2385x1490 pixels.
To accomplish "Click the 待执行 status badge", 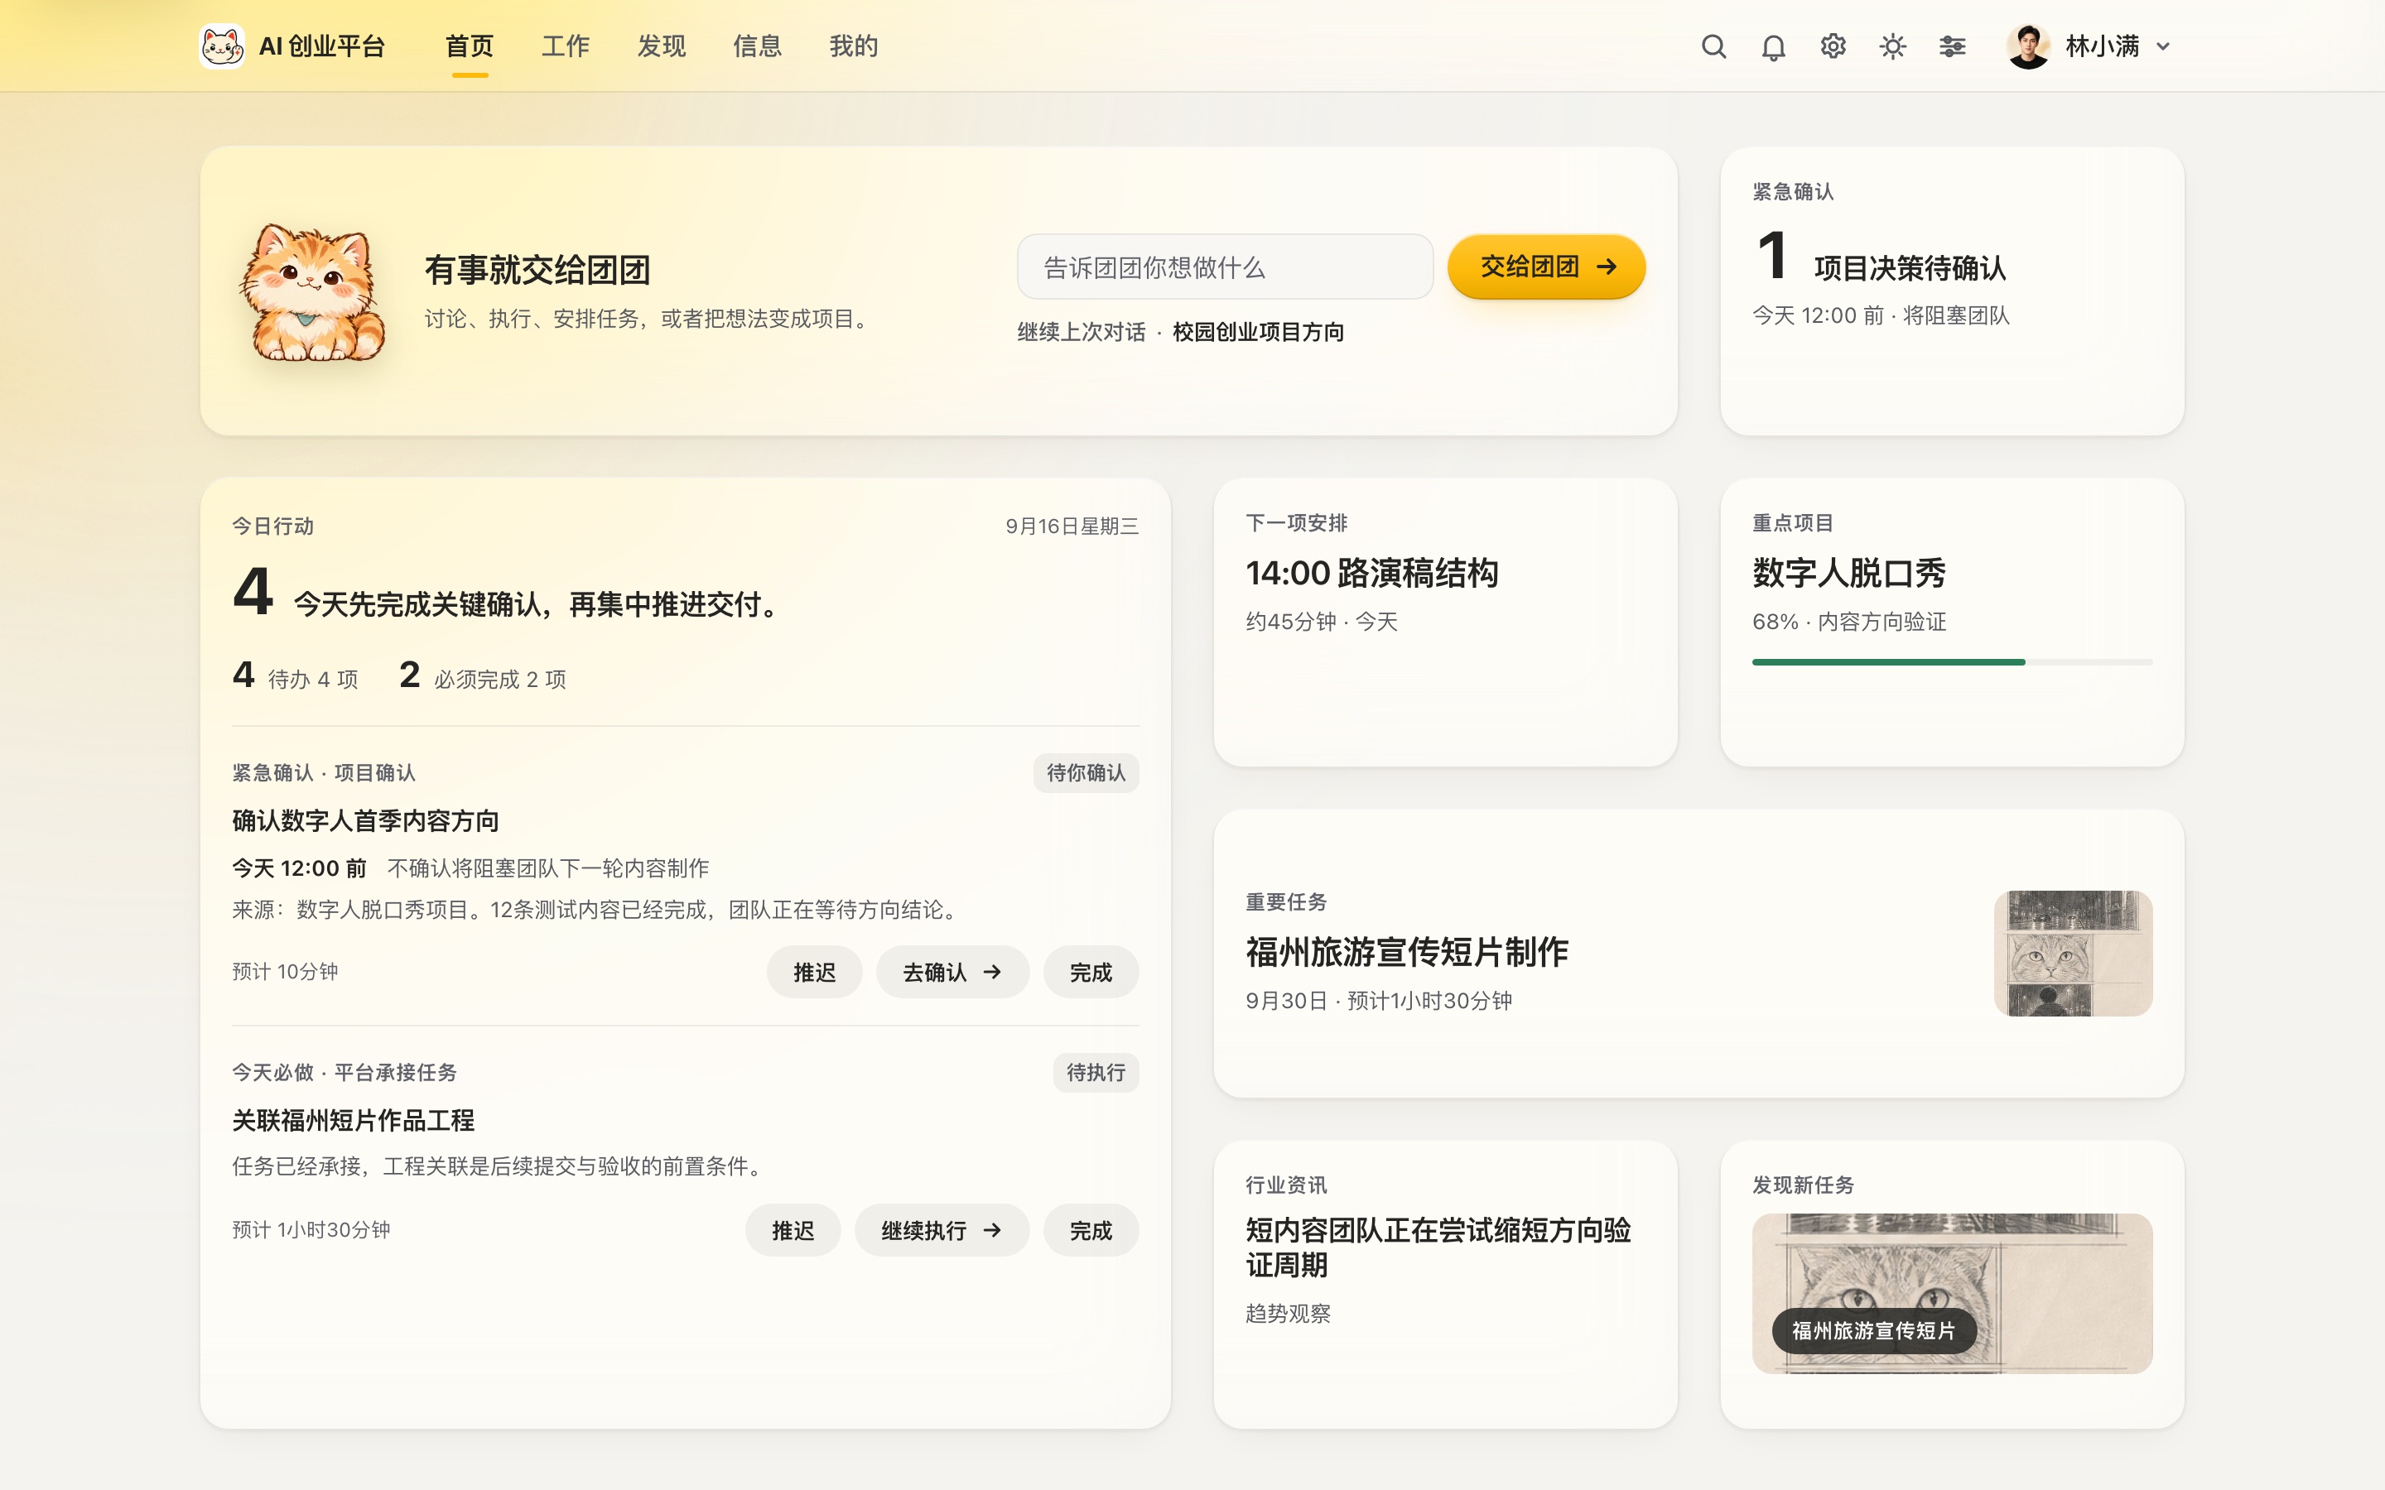I will coord(1096,1073).
